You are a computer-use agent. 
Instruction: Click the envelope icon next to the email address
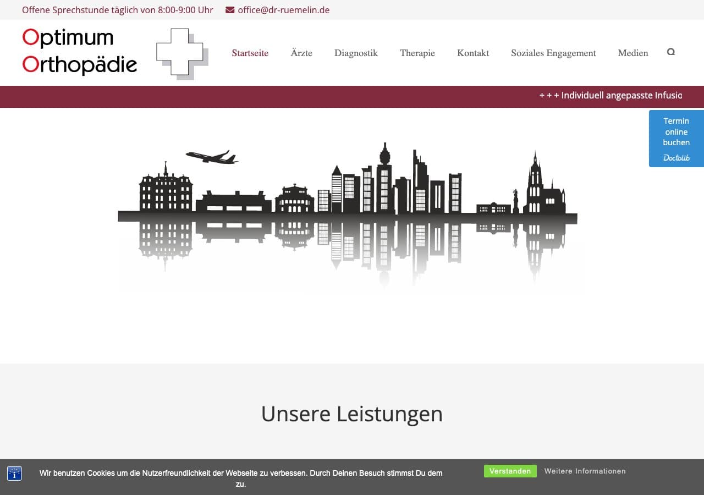(229, 9)
